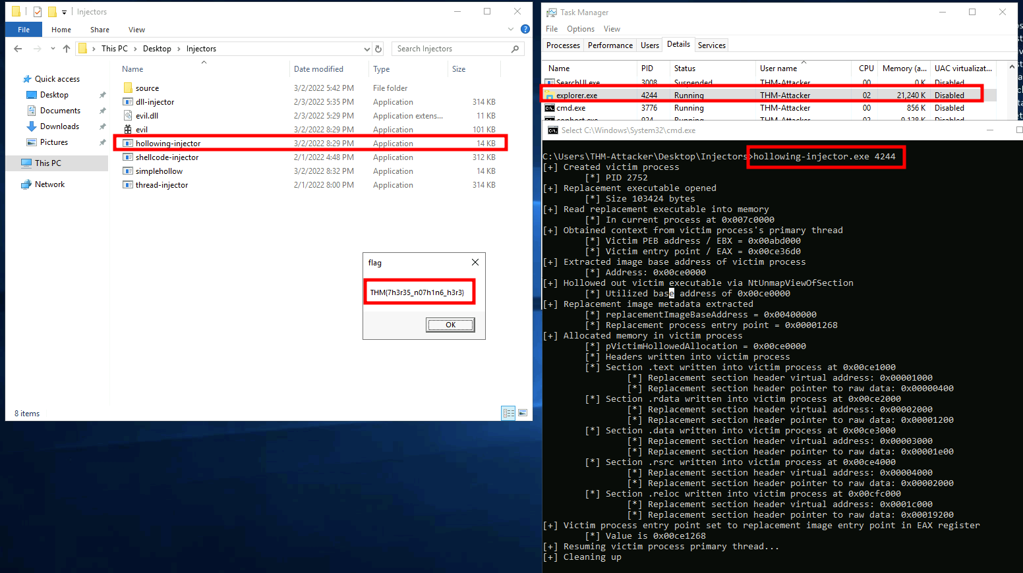Go up one folder level
This screenshot has height=573, width=1023.
coord(67,49)
